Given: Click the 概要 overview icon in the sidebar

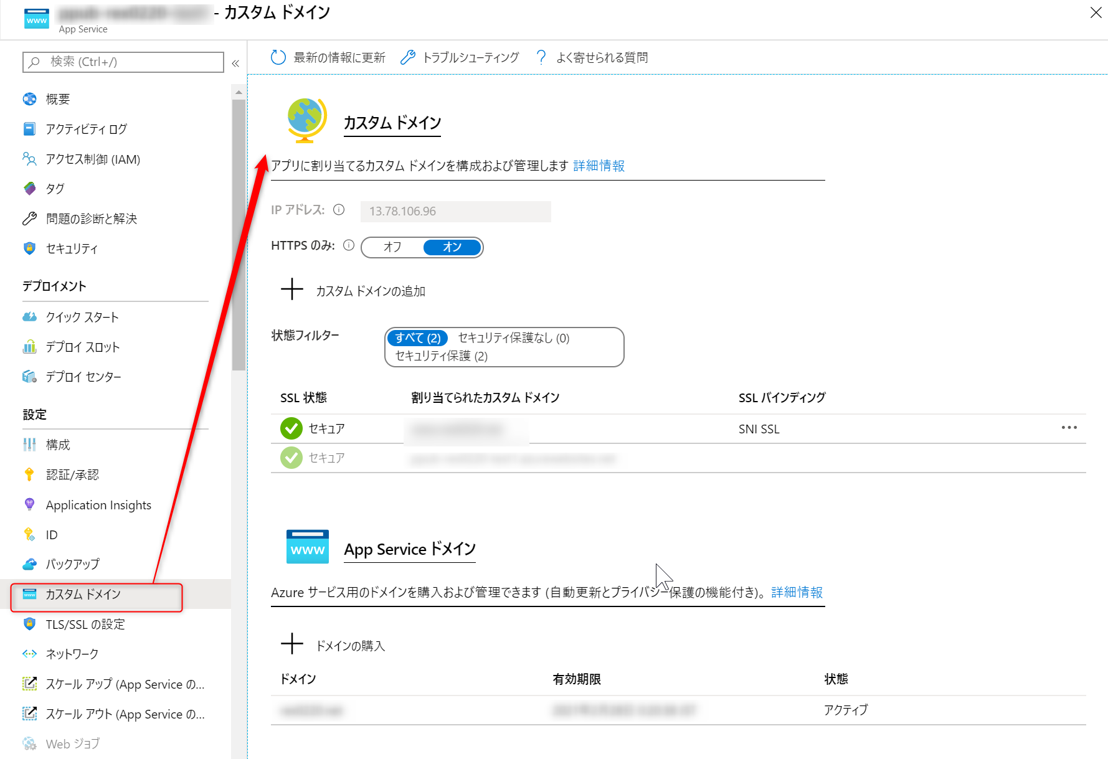Looking at the screenshot, I should [29, 99].
